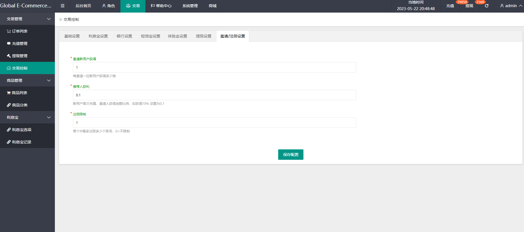
Task: Click the 2023-05-22 20:48:48 timestamp
Action: 416,9
